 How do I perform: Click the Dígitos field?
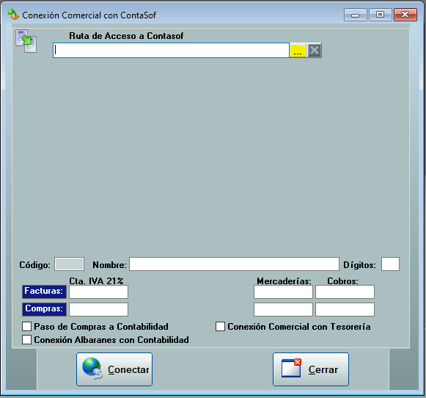tap(390, 264)
